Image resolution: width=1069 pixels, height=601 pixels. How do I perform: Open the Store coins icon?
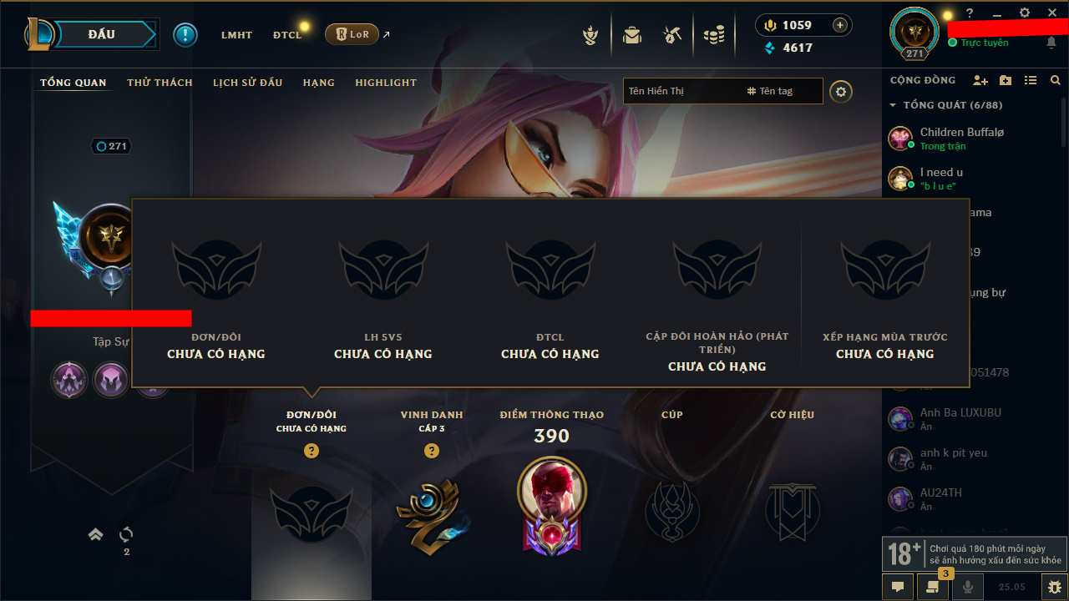713,35
